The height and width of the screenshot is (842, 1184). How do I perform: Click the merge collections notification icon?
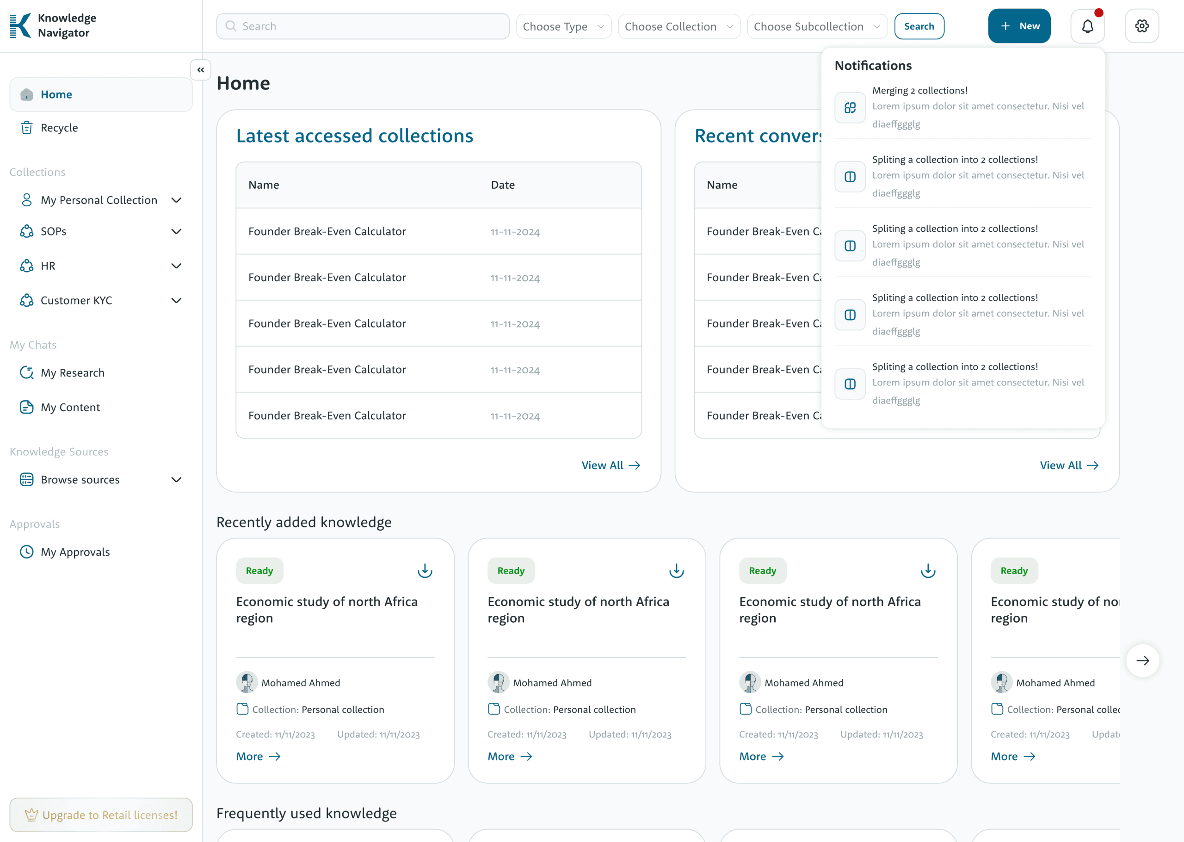850,108
